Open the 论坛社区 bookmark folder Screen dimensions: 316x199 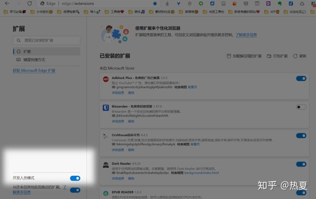click(294, 12)
